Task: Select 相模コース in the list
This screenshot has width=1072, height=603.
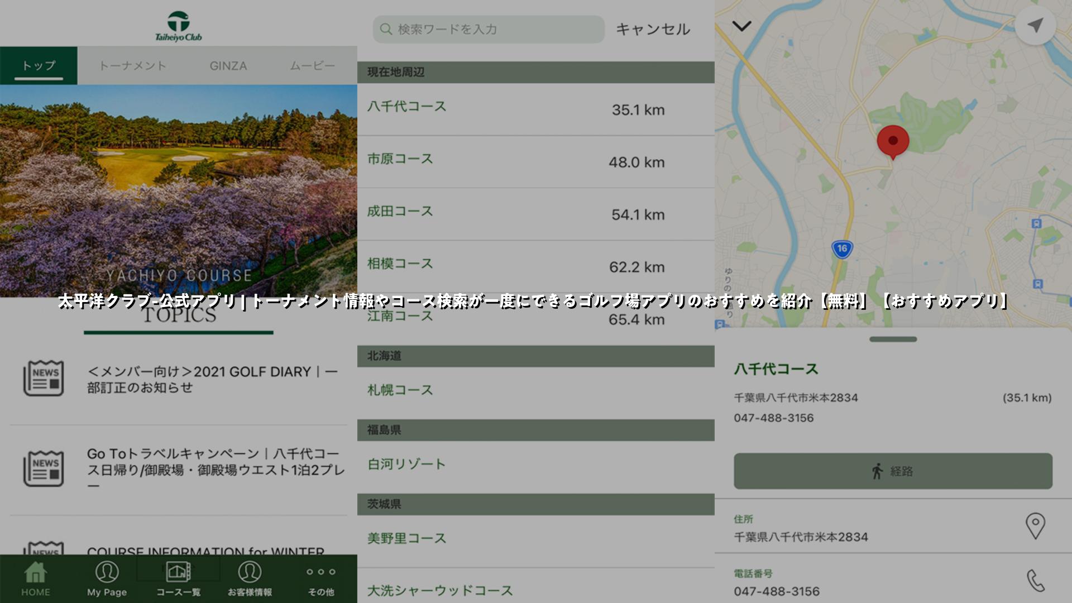Action: [536, 267]
